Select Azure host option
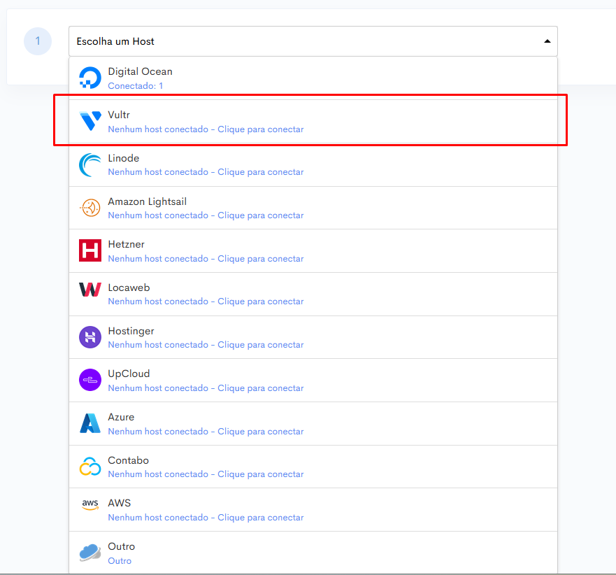616x575 pixels. [x=313, y=424]
